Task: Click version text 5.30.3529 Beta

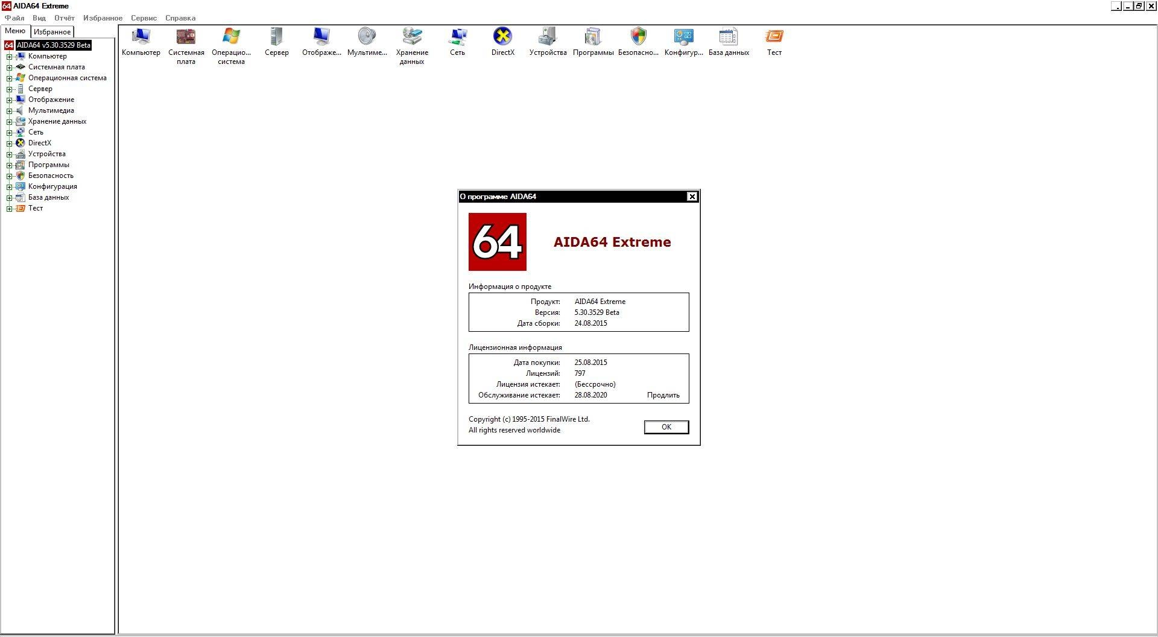Action: [596, 312]
